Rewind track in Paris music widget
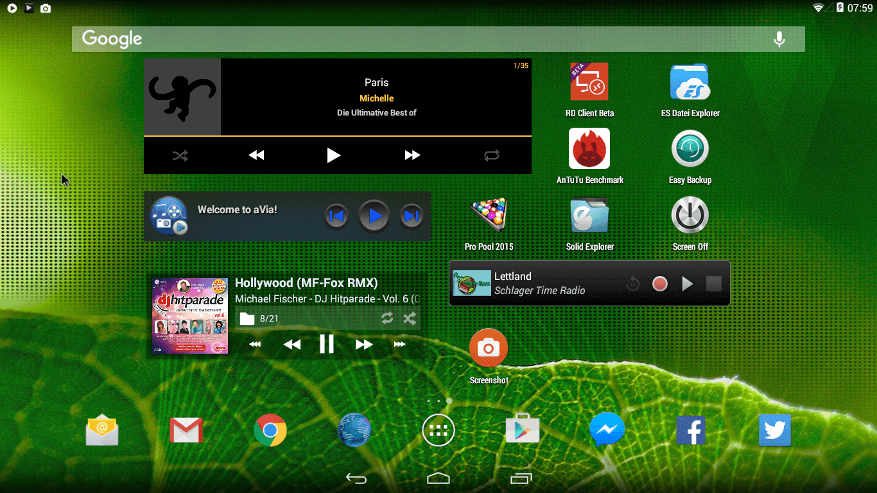The height and width of the screenshot is (493, 877). [x=256, y=155]
